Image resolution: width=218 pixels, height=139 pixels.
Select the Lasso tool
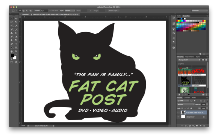[x=12, y=22]
